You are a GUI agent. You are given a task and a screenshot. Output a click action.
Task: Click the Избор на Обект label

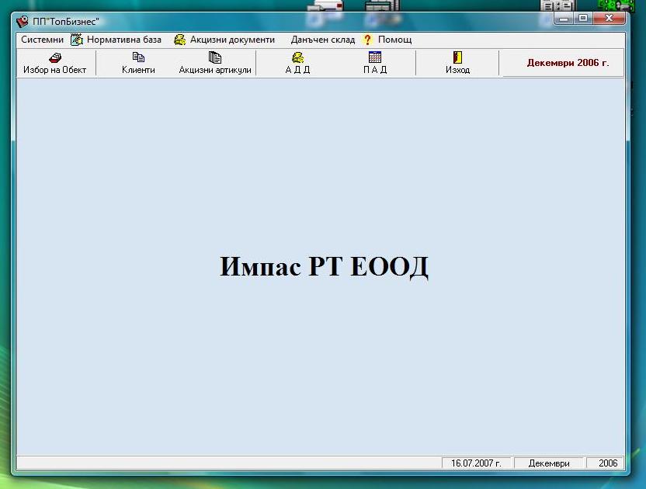pyautogui.click(x=55, y=70)
